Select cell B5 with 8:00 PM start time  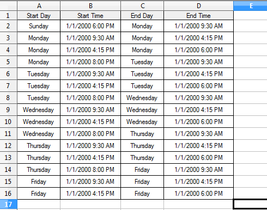[90, 62]
